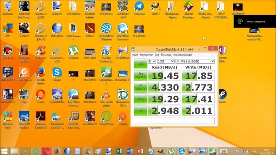Start the plain 4K benchmark
The height and width of the screenshot is (155, 276).
pyautogui.click(x=140, y=111)
